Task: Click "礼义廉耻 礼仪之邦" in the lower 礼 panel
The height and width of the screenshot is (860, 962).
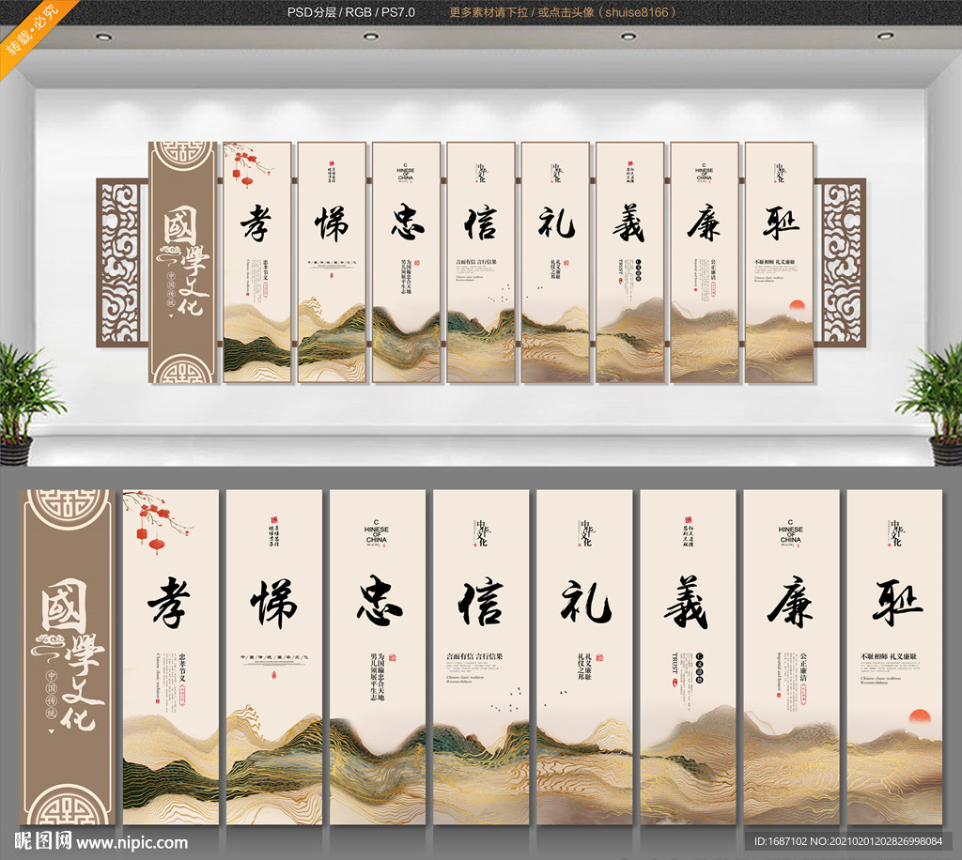Action: pyautogui.click(x=584, y=668)
